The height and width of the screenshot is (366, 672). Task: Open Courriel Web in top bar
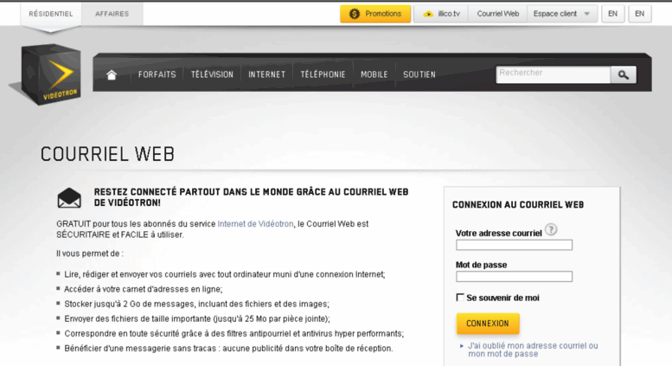tap(497, 14)
